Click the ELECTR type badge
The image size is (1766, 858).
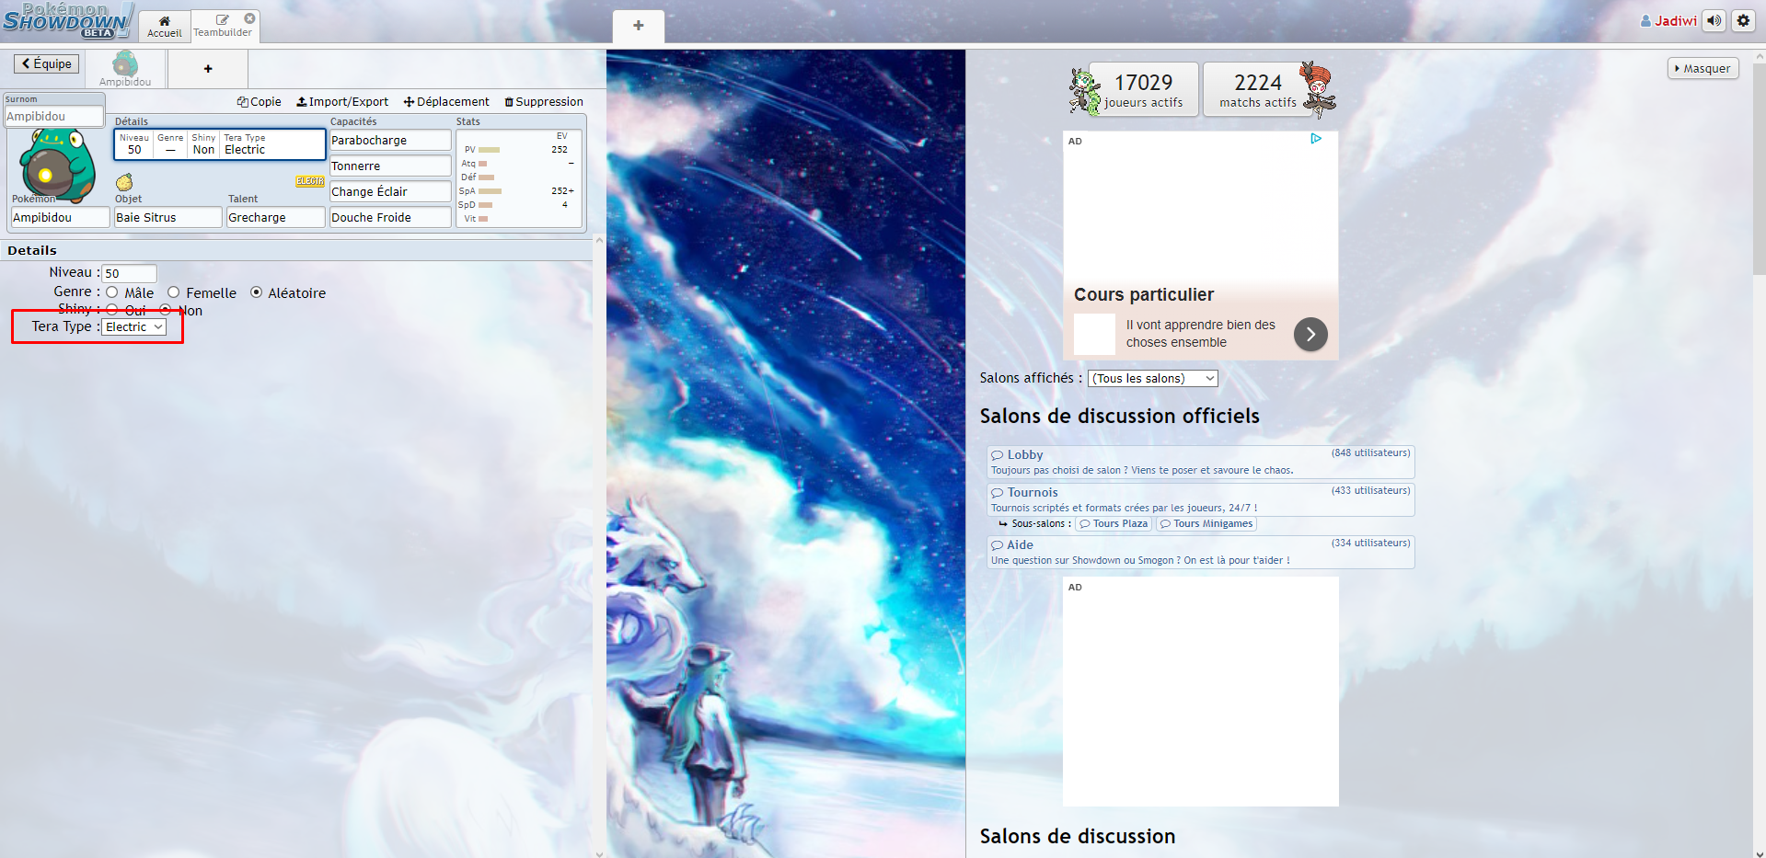point(310,181)
